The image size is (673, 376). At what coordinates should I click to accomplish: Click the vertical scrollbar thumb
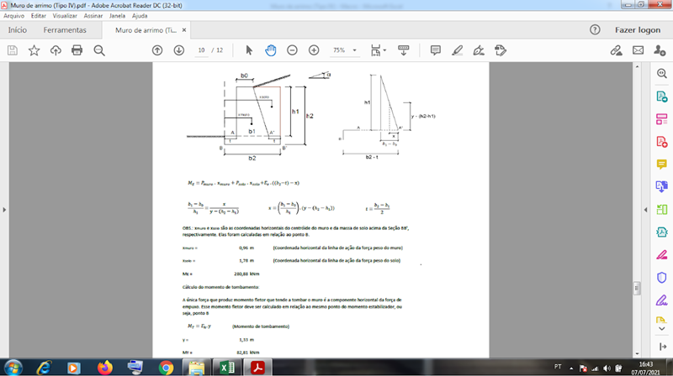[x=637, y=288]
